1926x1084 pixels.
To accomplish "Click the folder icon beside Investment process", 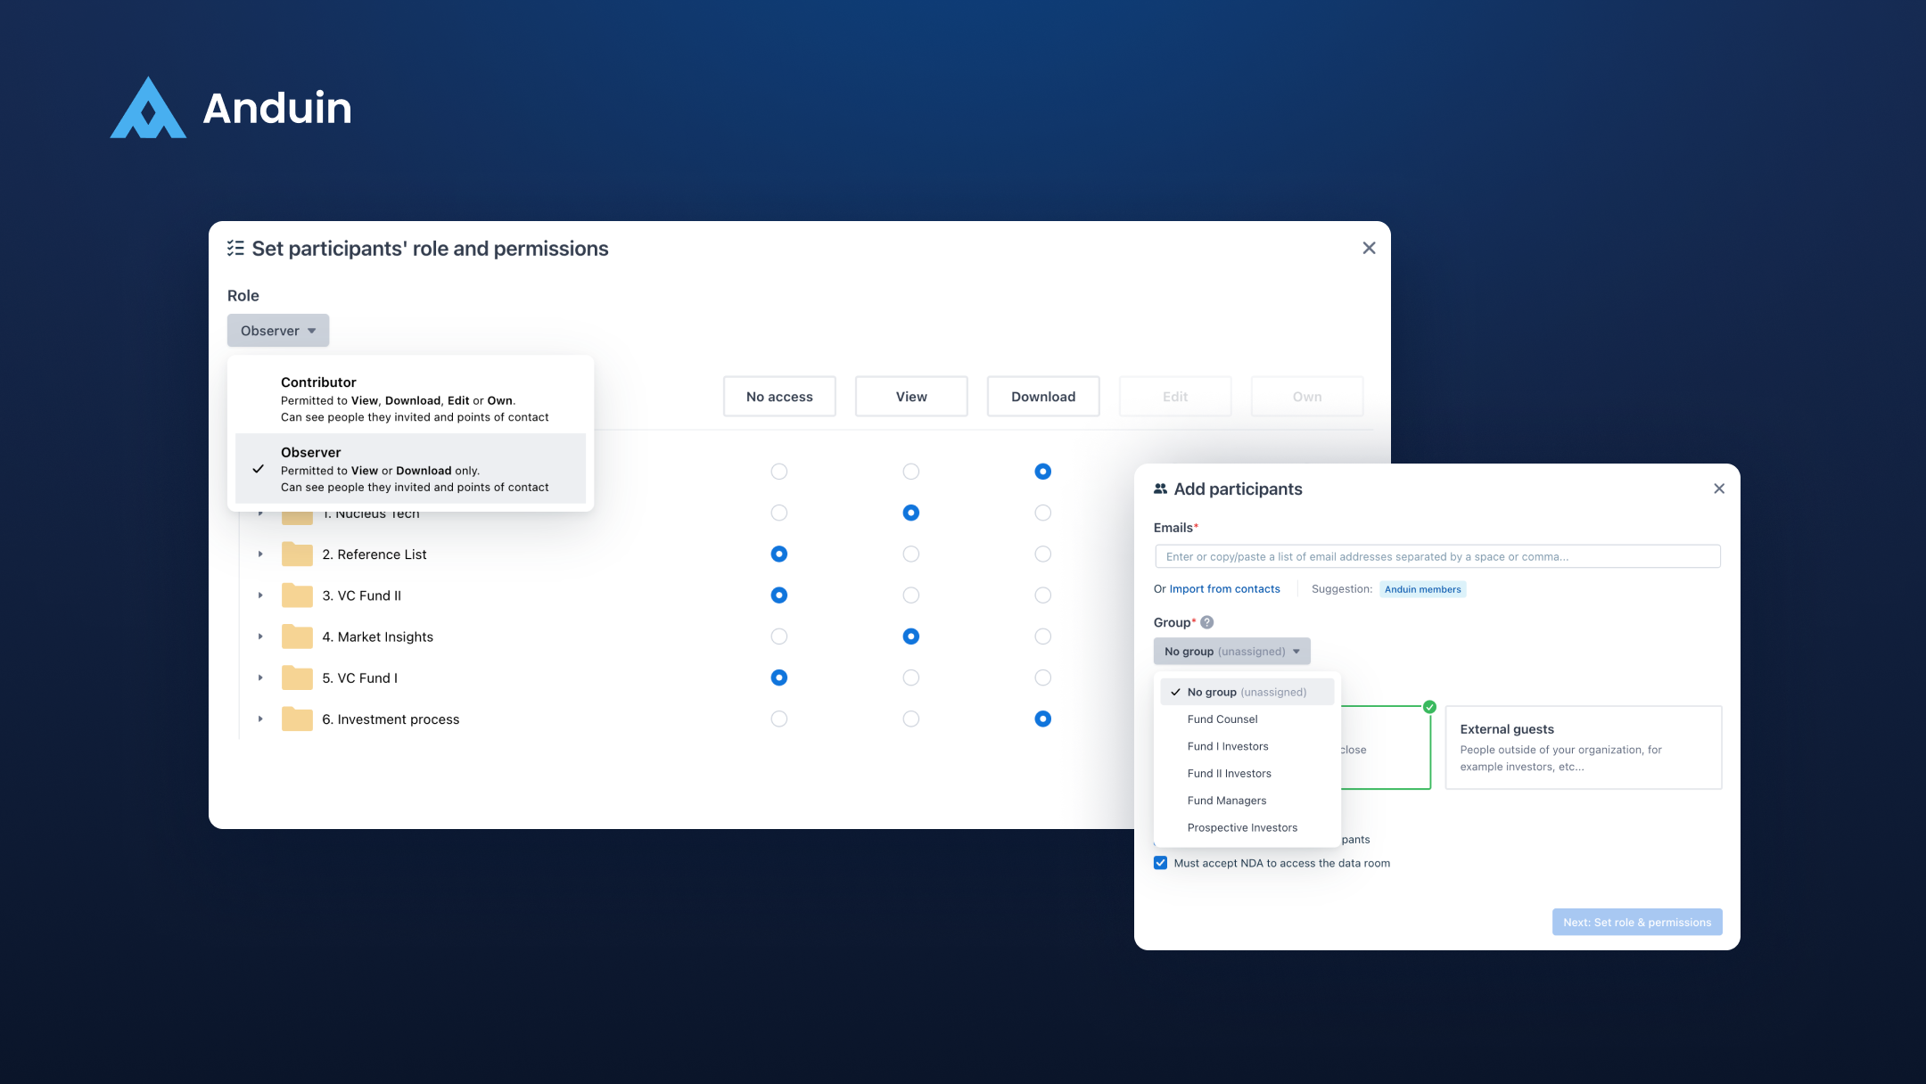I will click(x=297, y=719).
